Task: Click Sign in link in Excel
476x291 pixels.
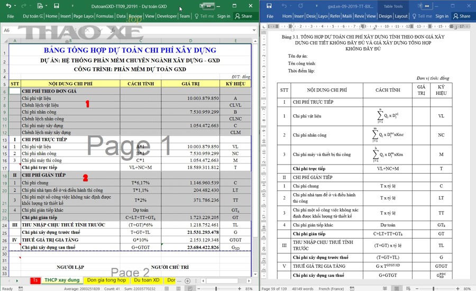Action: point(224,16)
